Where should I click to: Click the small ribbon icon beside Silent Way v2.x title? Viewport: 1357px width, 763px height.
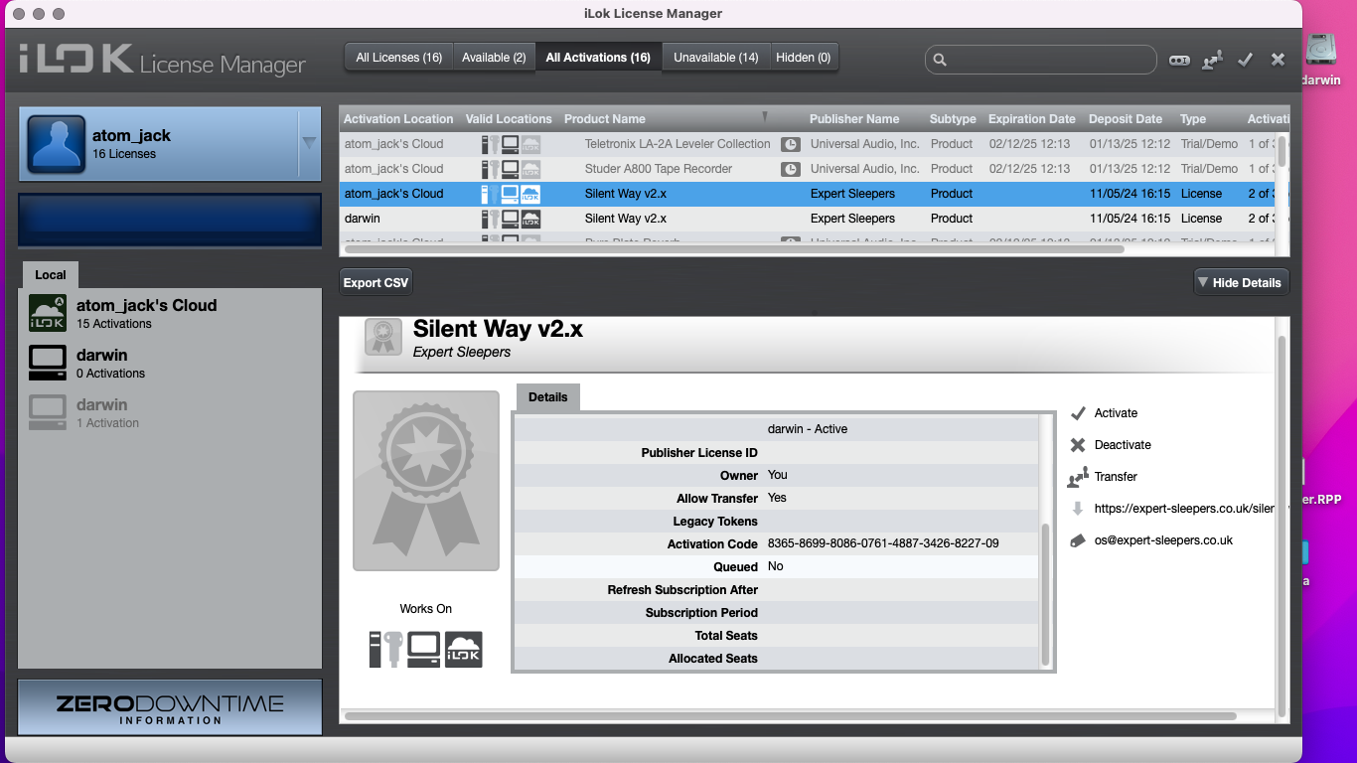383,337
